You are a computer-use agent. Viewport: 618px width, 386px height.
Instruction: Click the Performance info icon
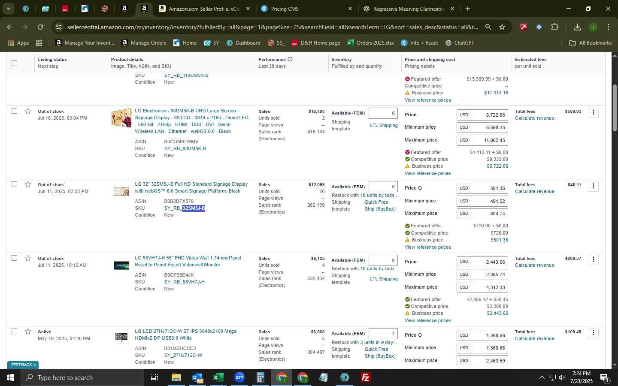(x=290, y=59)
